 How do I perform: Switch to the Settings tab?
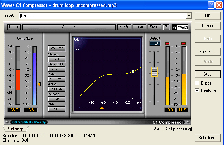click(x=16, y=129)
